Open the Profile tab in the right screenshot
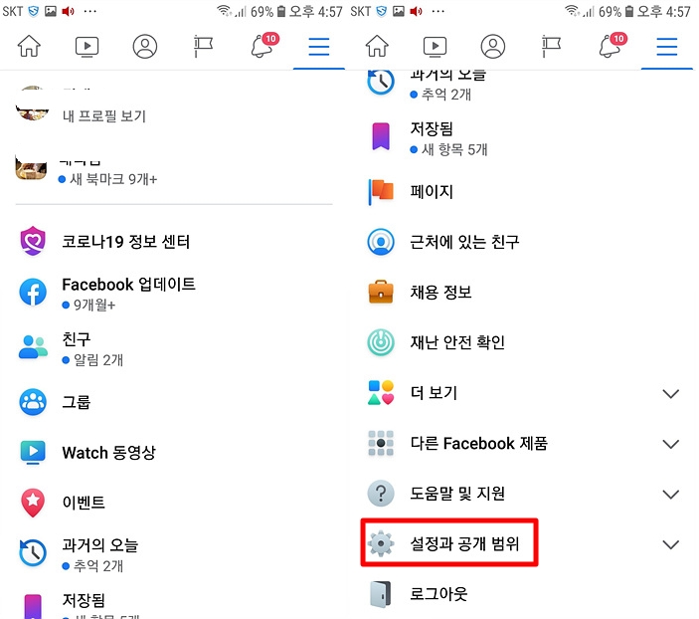Screen dimensions: 699x619 (493, 47)
